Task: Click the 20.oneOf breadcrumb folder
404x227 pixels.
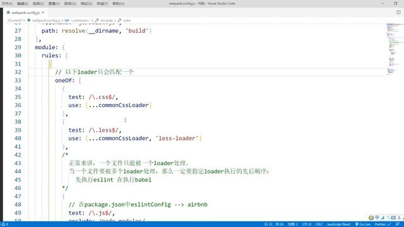Action: point(15,20)
